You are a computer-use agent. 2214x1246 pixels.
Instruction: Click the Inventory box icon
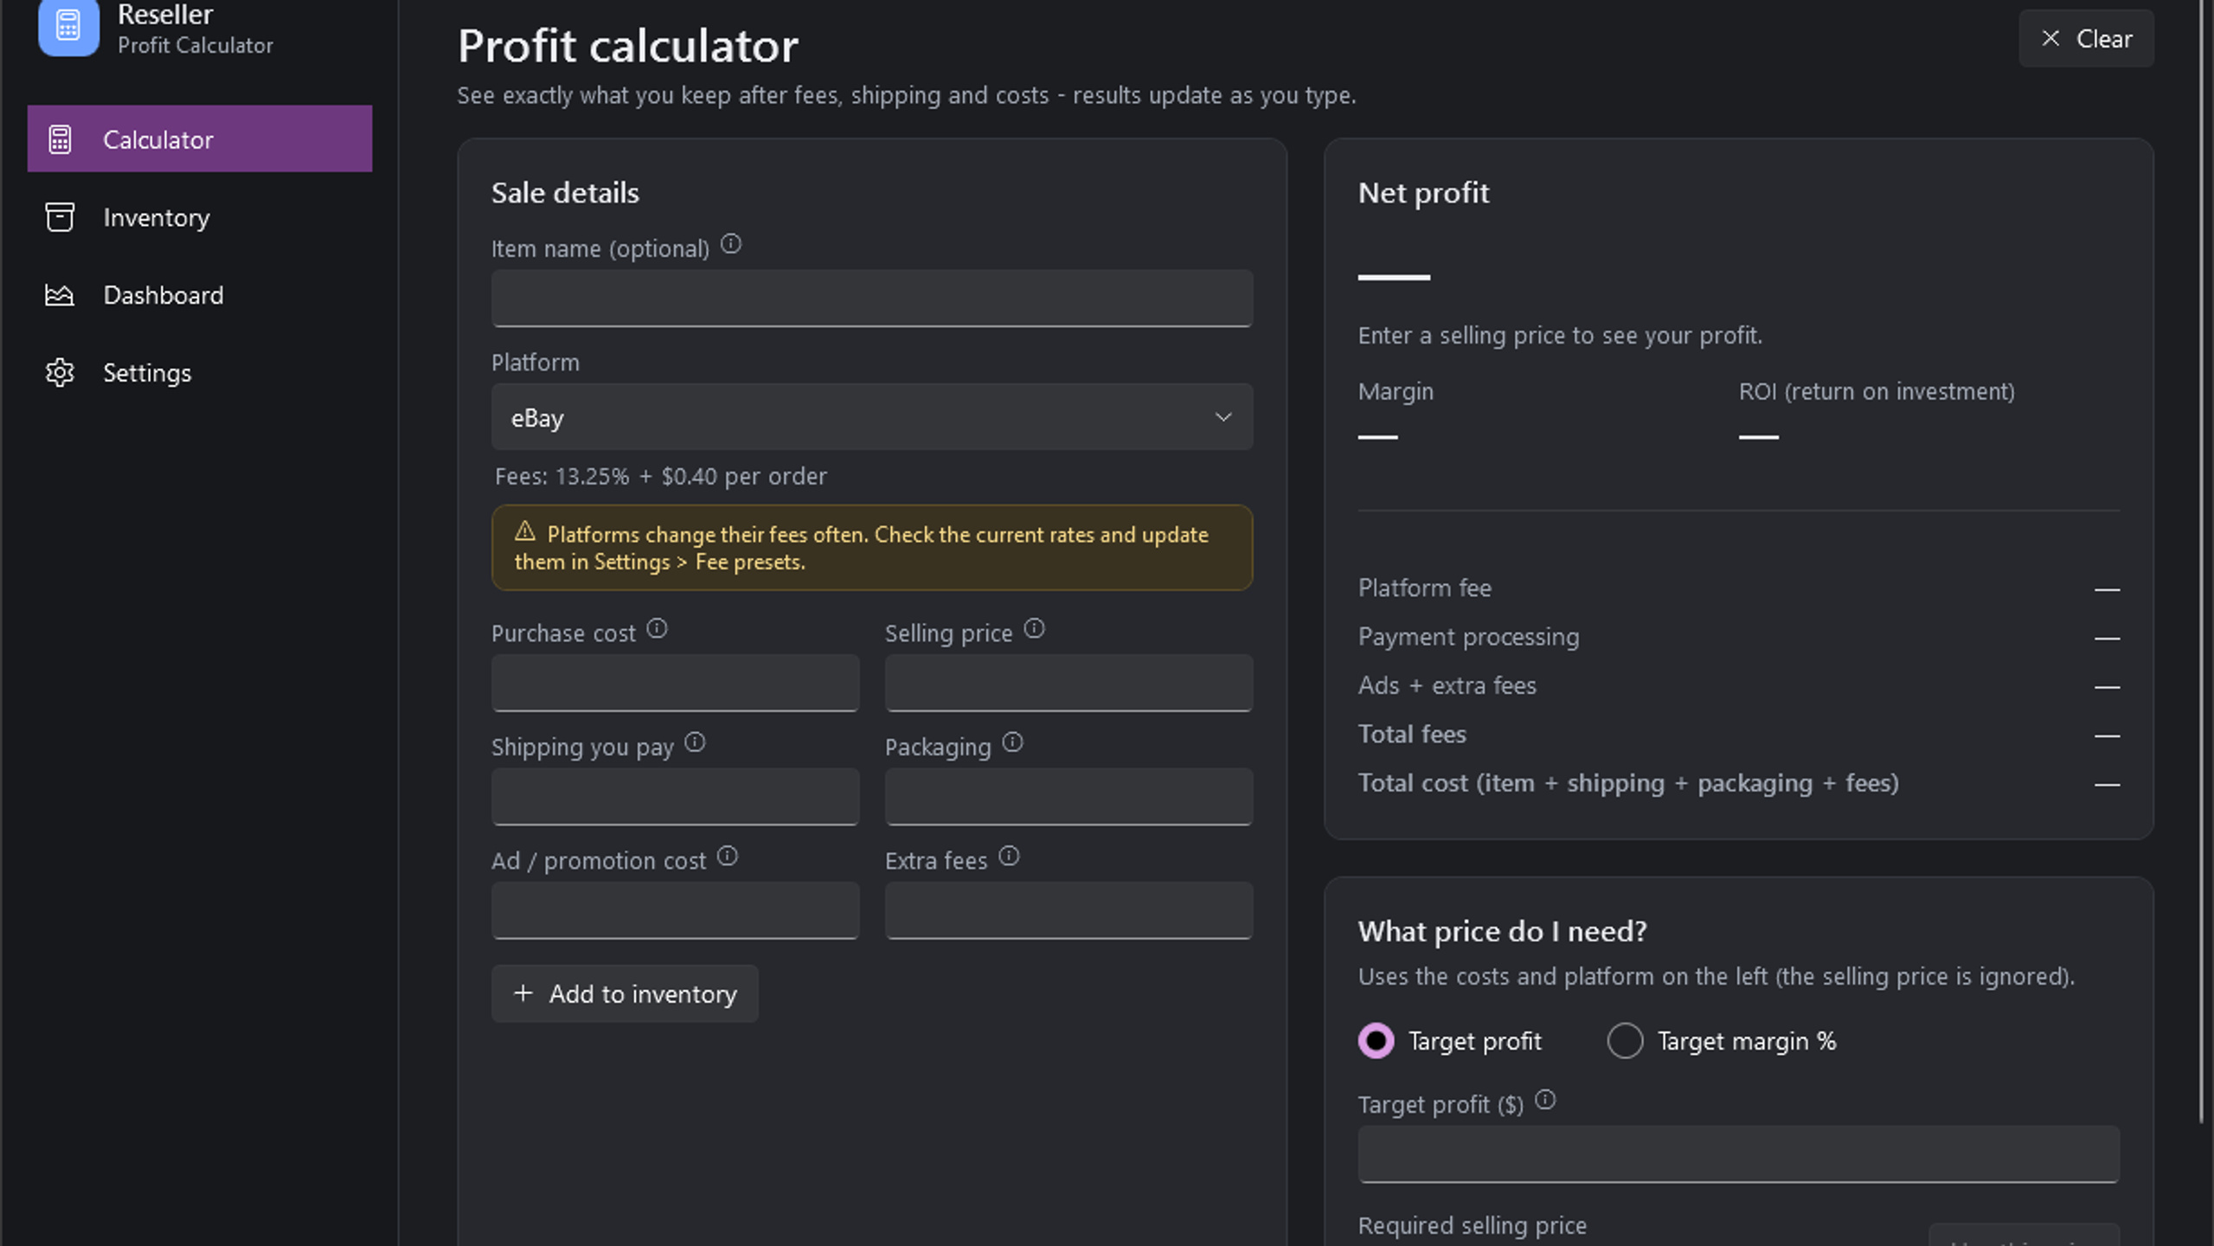point(60,217)
